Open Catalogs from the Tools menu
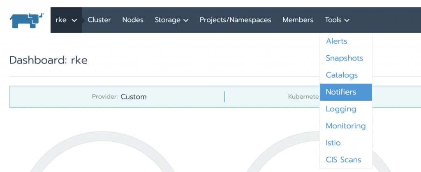Image resolution: width=421 pixels, height=172 pixels. point(342,75)
